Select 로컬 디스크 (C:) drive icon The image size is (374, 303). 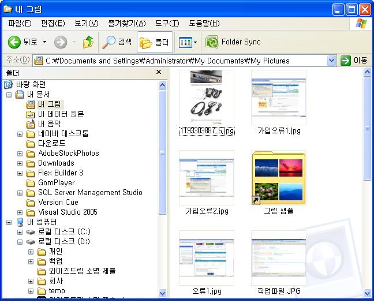[x=31, y=232]
